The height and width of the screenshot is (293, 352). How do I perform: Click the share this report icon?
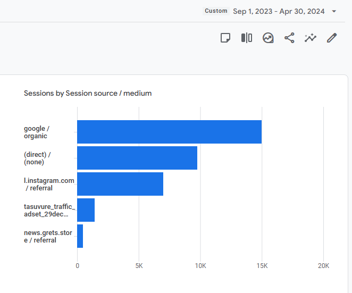289,38
